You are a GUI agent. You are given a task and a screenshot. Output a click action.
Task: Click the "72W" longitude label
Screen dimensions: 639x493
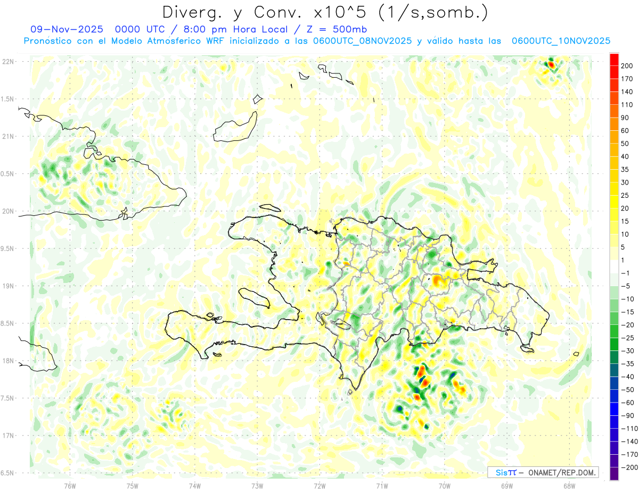[319, 486]
